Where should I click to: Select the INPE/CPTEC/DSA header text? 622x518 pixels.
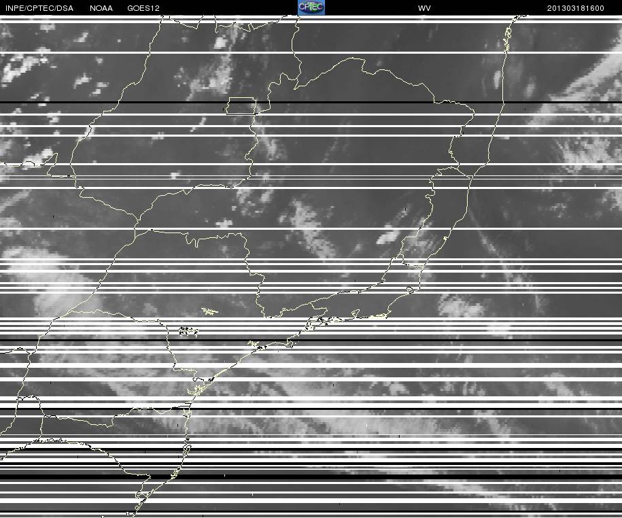pos(39,8)
